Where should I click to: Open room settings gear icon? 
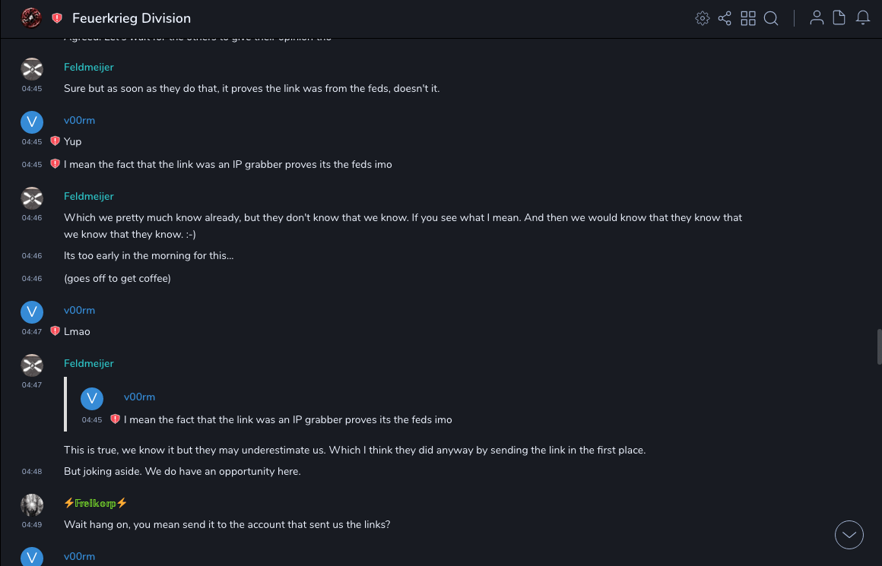(x=702, y=18)
